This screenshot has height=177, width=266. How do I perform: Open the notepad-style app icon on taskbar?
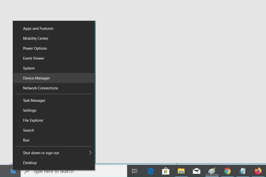point(242,171)
